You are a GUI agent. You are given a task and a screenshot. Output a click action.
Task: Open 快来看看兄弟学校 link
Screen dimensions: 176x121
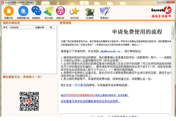coord(91,101)
